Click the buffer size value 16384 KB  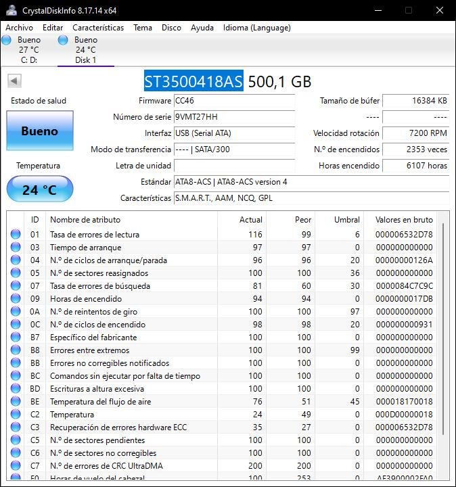416,101
